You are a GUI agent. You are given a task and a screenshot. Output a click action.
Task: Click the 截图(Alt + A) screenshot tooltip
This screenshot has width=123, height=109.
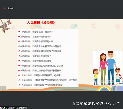107,81
